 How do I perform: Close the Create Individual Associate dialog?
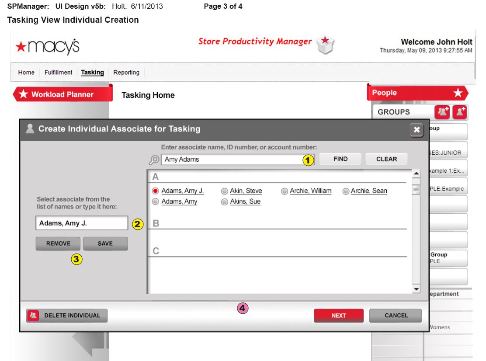417,130
